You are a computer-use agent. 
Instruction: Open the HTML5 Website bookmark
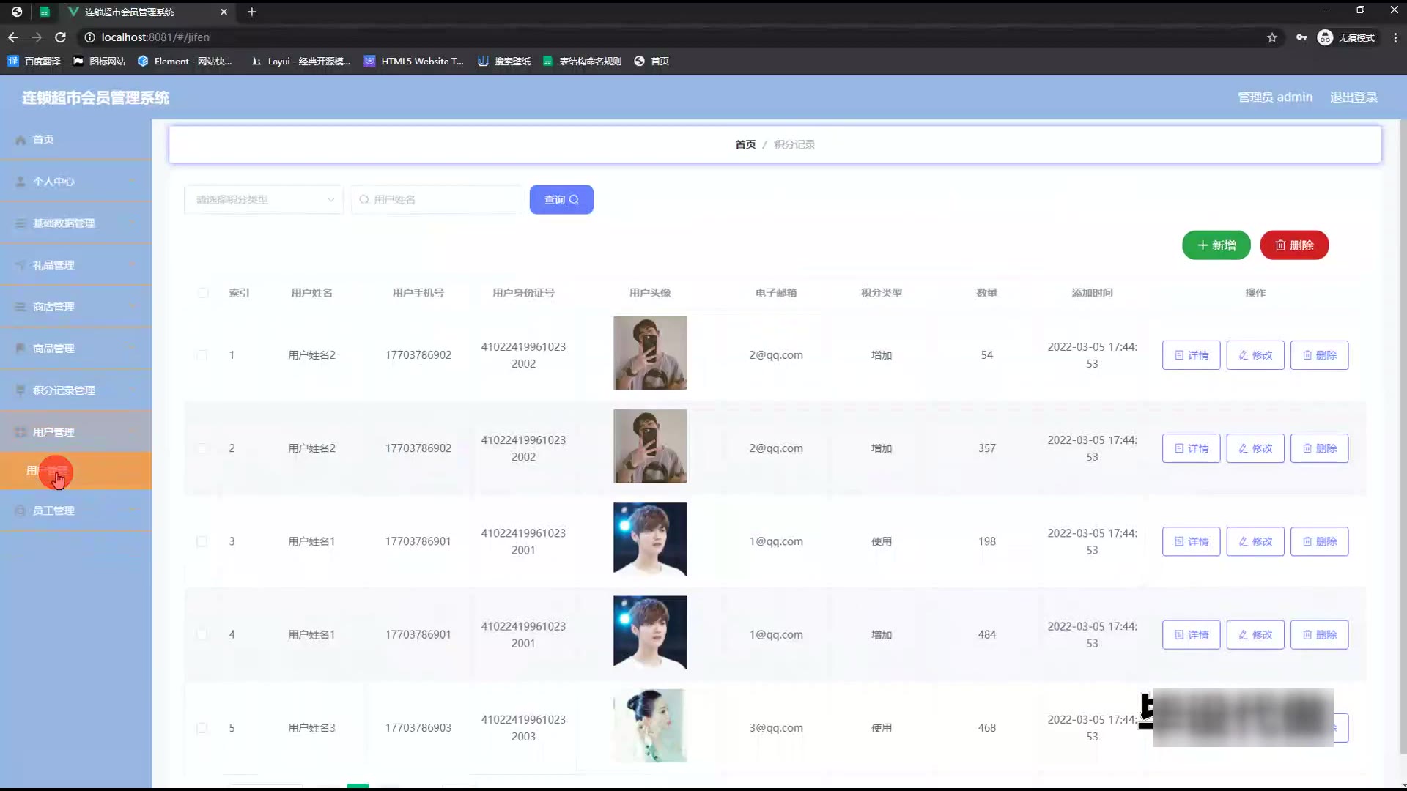click(x=414, y=62)
